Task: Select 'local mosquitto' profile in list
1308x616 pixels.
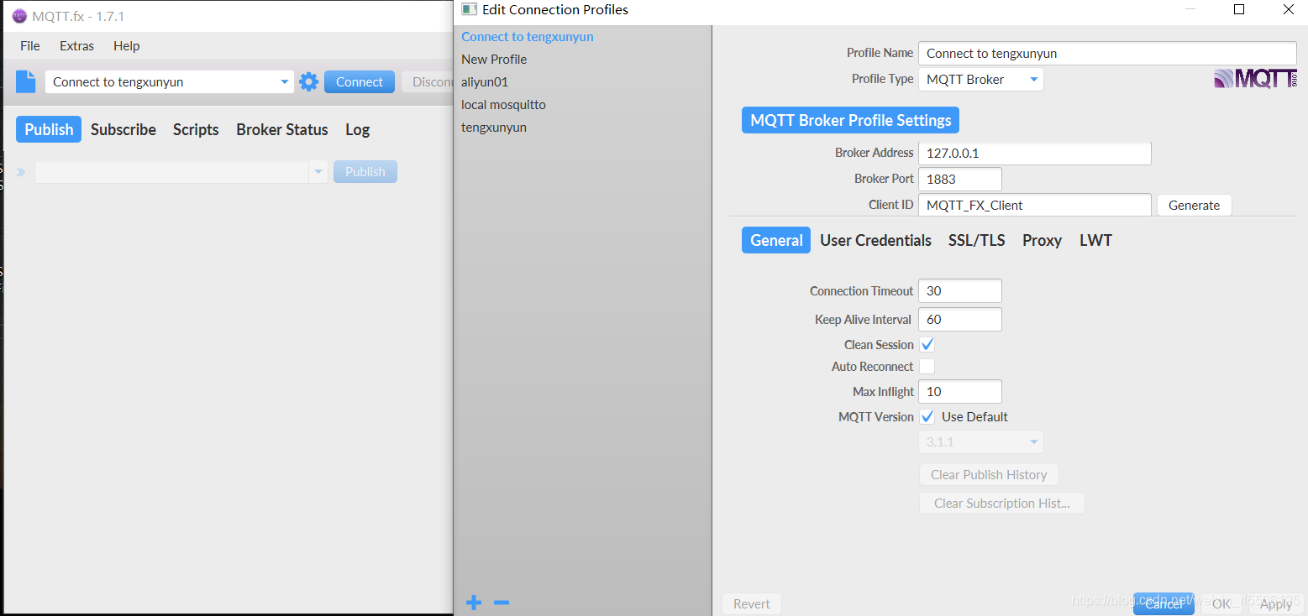Action: tap(582, 105)
